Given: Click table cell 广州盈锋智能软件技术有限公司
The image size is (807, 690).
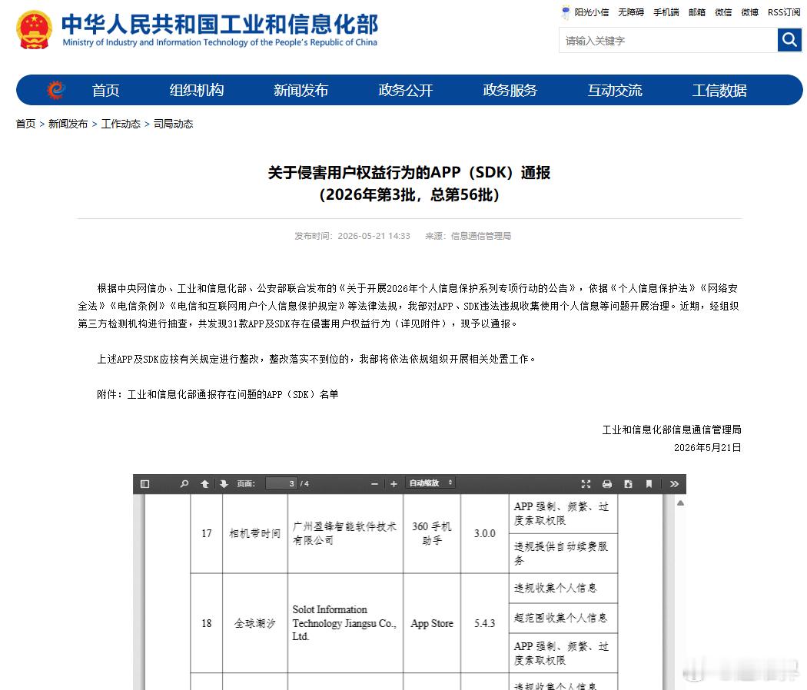Looking at the screenshot, I should coord(344,533).
